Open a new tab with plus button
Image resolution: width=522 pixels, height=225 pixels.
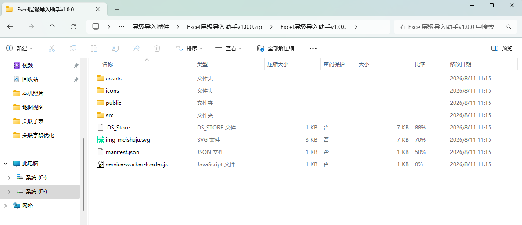point(117,9)
